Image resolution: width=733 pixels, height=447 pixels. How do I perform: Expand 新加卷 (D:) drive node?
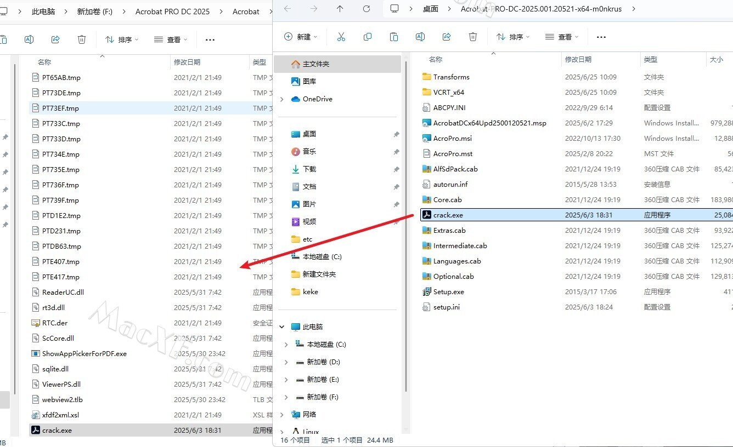click(286, 362)
